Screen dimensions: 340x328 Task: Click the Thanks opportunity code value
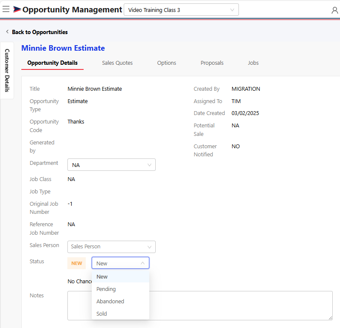(x=76, y=122)
